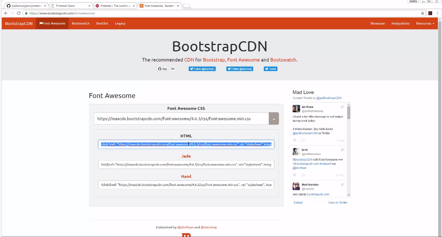The width and height of the screenshot is (442, 237).
Task: Like Britt's tweet with heart icon
Action: click(x=294, y=175)
